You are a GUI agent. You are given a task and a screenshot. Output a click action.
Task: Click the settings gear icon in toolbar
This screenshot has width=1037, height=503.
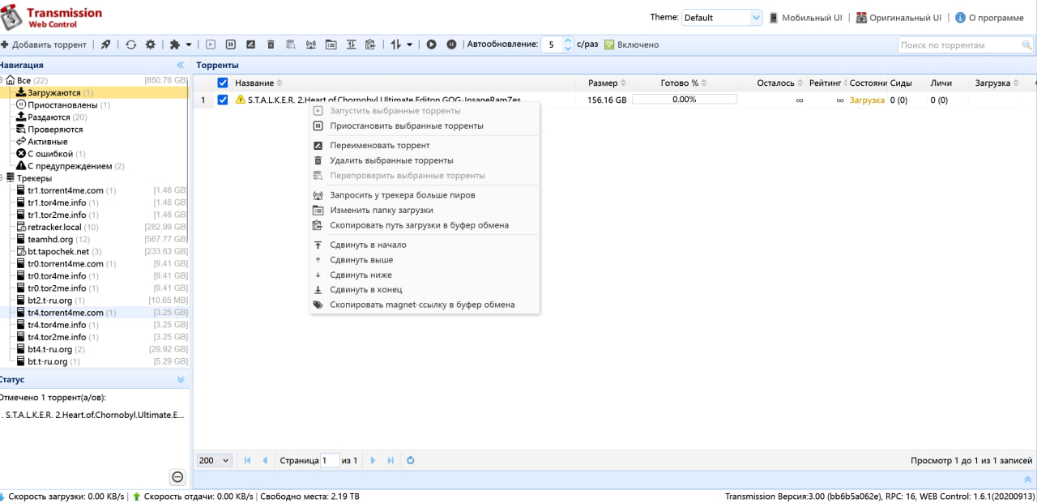150,45
